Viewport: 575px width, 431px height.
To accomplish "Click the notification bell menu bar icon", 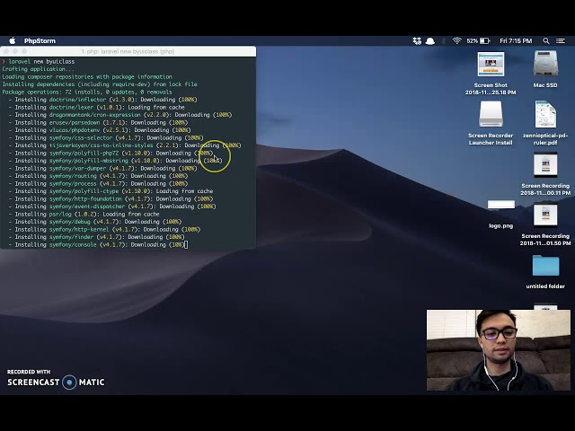I will click(430, 40).
